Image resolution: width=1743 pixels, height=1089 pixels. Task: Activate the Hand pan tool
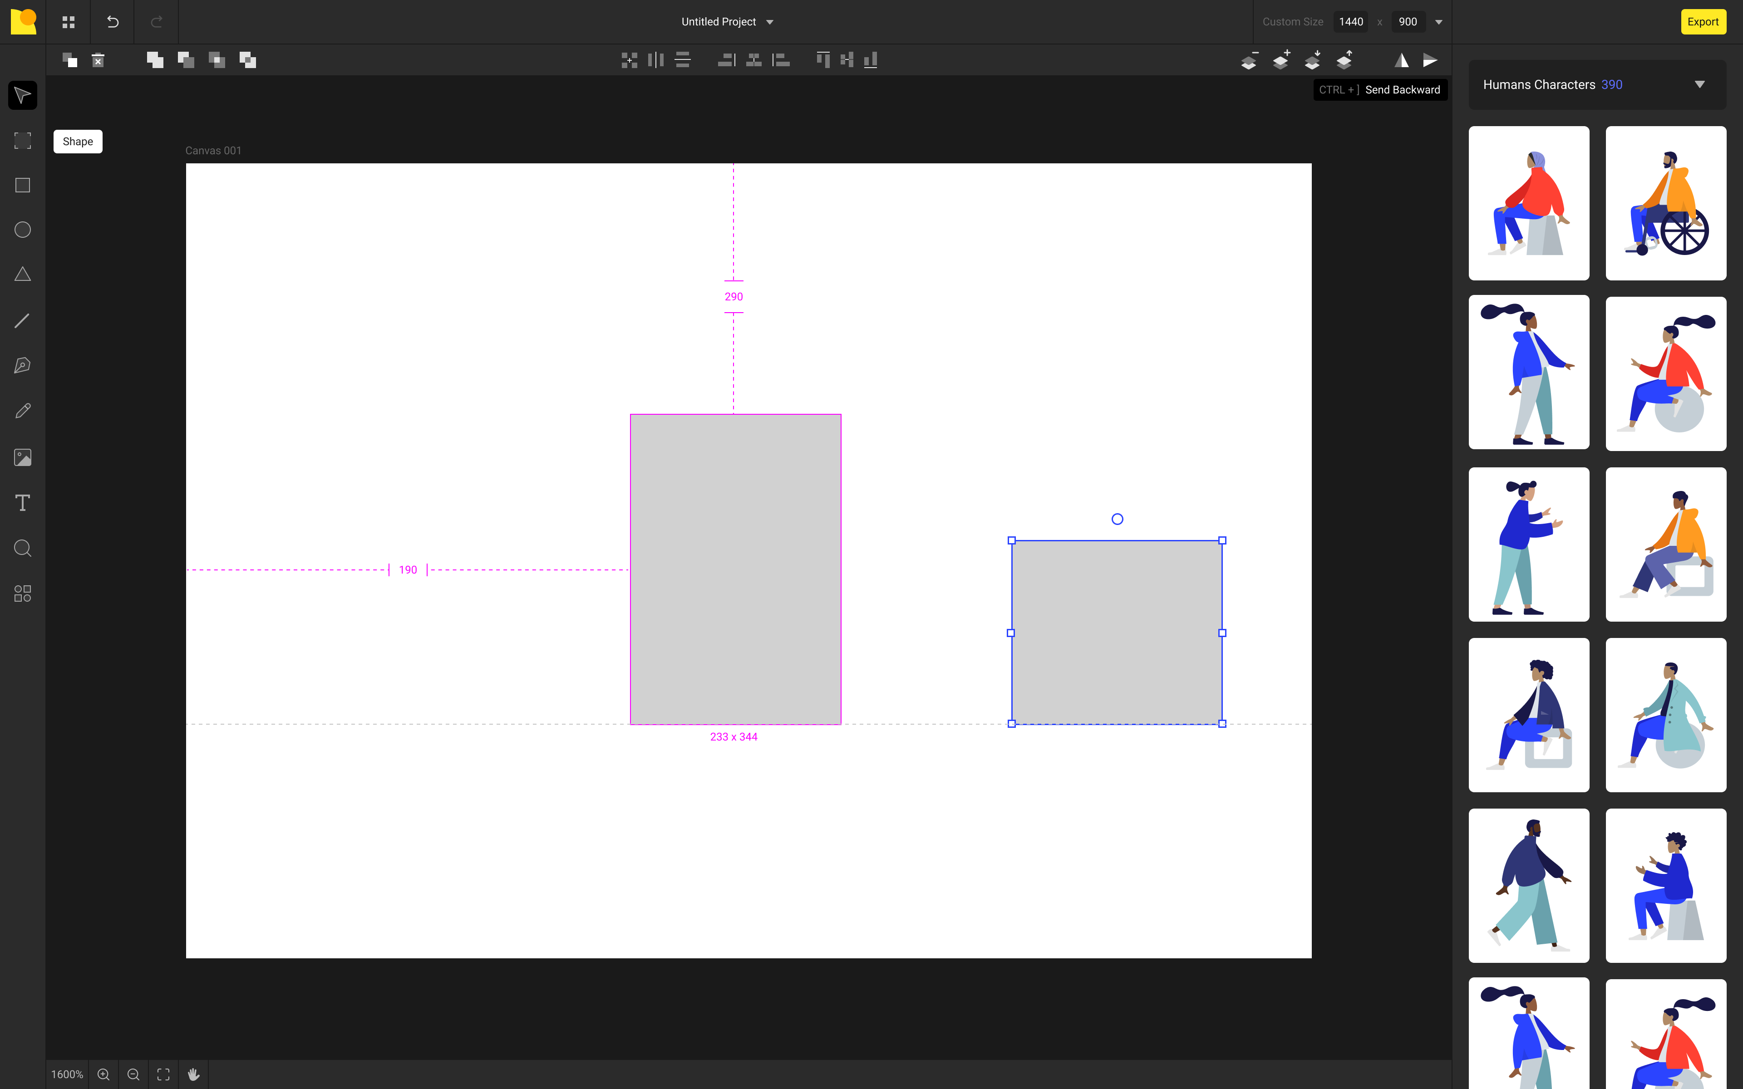tap(193, 1074)
